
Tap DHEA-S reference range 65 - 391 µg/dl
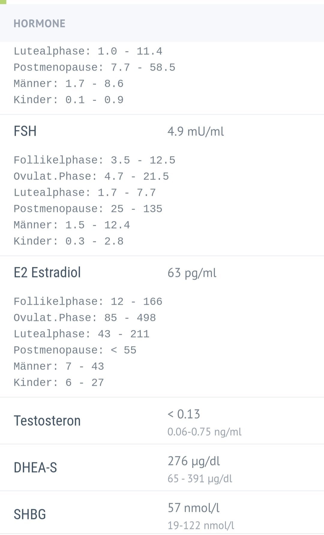click(200, 479)
